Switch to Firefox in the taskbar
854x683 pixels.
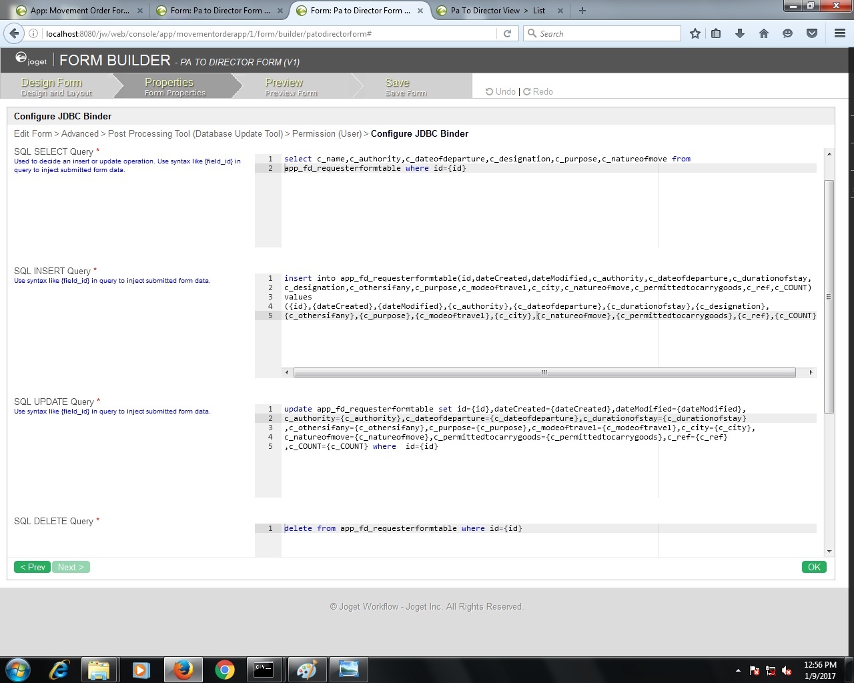(182, 670)
